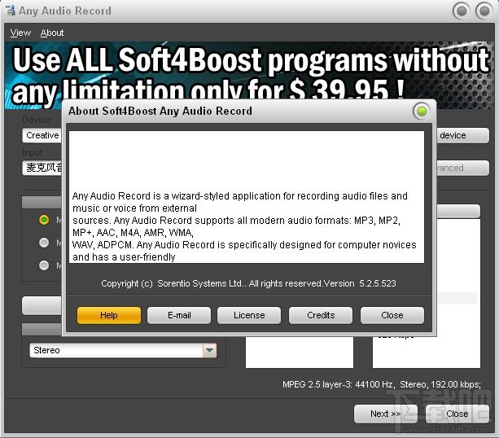Image resolution: width=499 pixels, height=438 pixels.
Task: Click the second round title bar button
Action: coord(484,11)
